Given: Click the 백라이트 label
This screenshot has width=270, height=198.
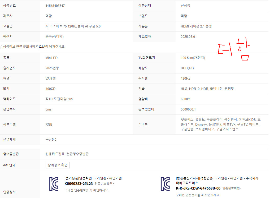Looking at the screenshot, I should click(x=10, y=99).
